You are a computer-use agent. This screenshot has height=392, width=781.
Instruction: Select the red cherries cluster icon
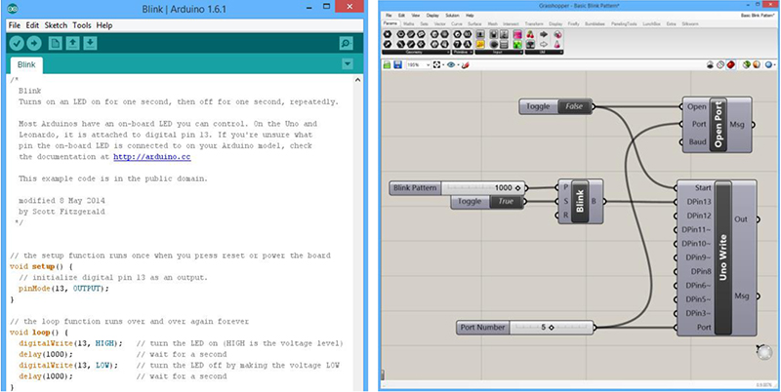(x=530, y=34)
